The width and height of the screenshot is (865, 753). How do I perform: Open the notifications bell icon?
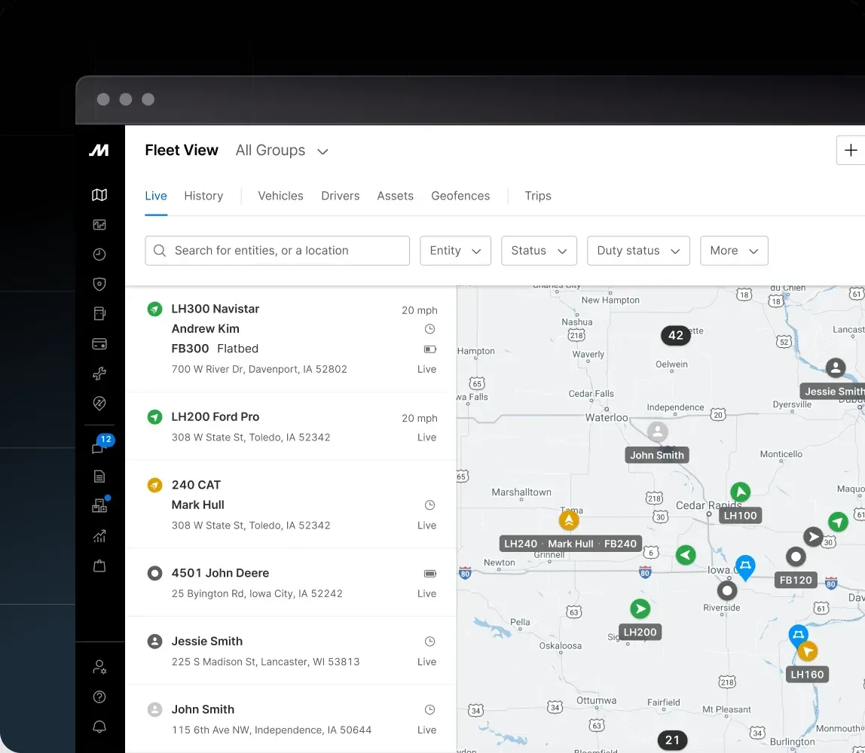click(x=99, y=727)
